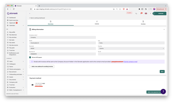
Task: Open notifications bell with badge
Action: (141, 13)
